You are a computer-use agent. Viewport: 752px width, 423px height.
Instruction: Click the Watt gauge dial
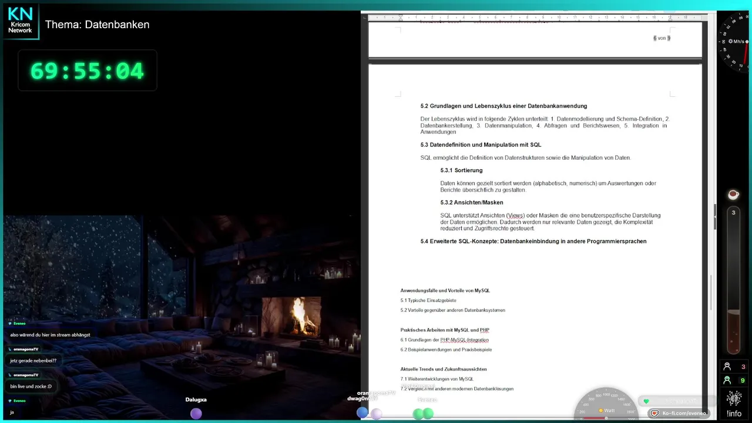tap(606, 404)
